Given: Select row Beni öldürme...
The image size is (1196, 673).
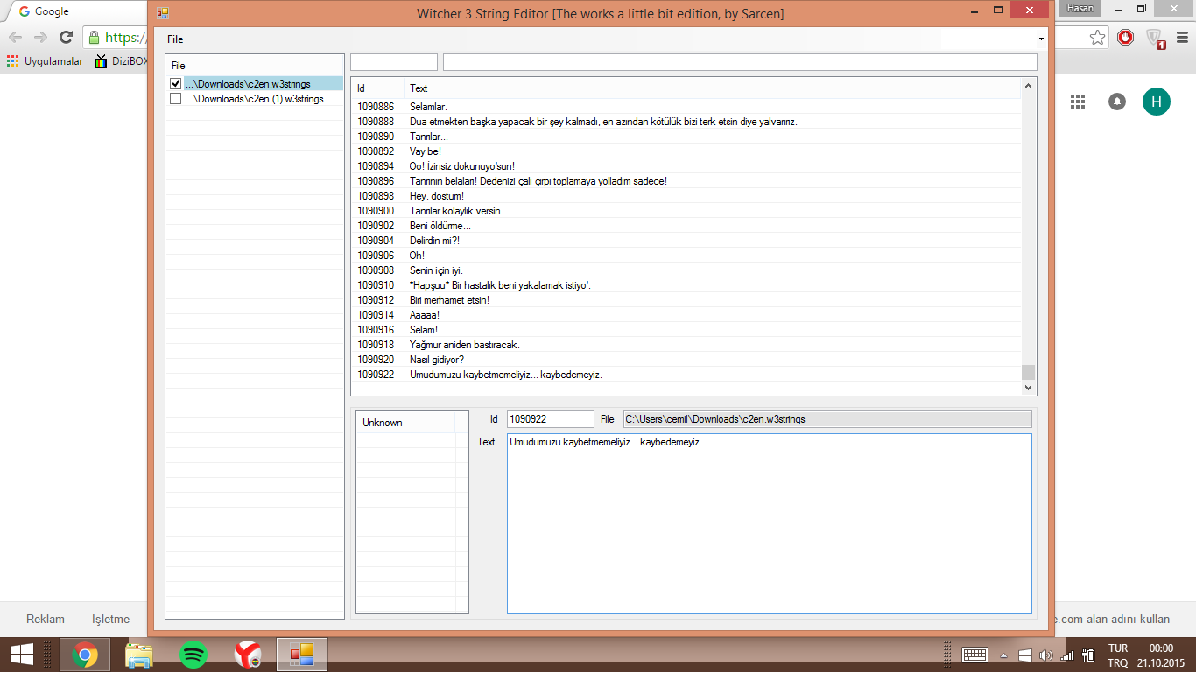Looking at the screenshot, I should (686, 226).
